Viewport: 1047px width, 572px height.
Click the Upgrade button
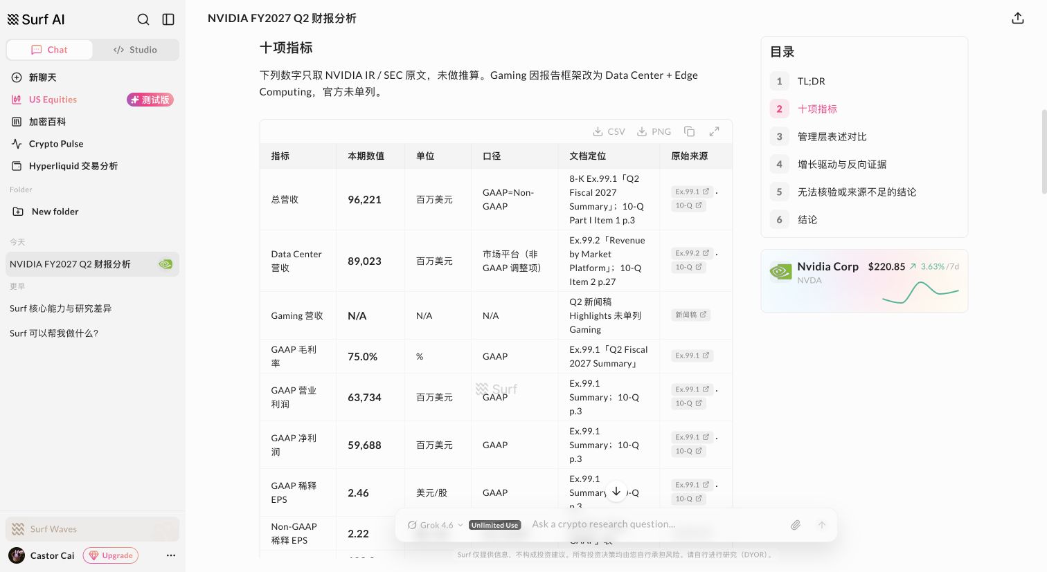pyautogui.click(x=111, y=555)
